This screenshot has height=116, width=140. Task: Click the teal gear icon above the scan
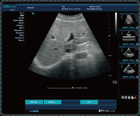[33, 14]
